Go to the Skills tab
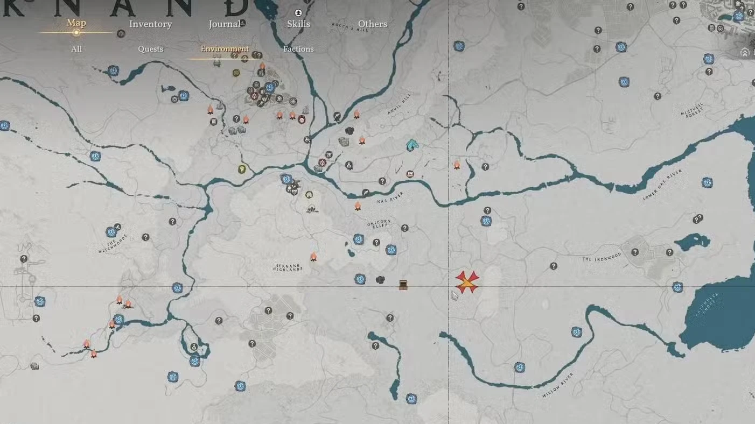 pos(298,24)
